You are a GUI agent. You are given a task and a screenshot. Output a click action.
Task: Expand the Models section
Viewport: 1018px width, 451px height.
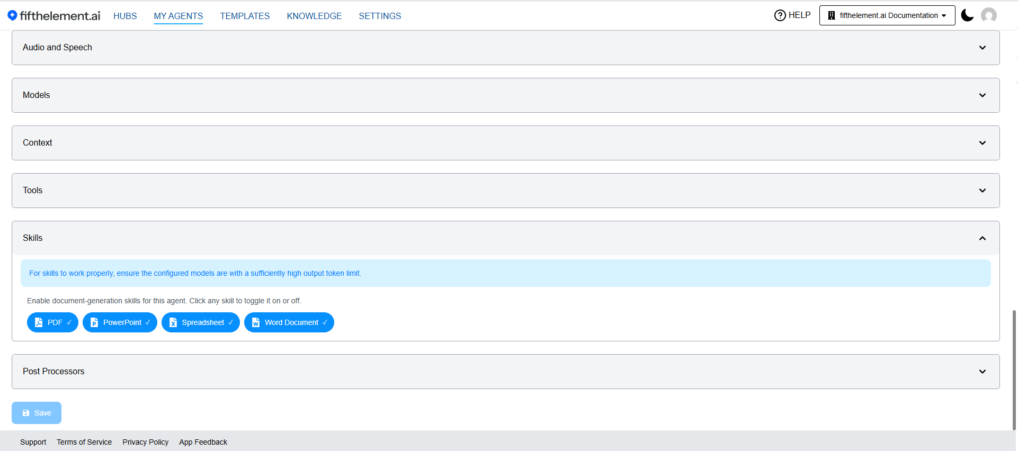pyautogui.click(x=505, y=95)
